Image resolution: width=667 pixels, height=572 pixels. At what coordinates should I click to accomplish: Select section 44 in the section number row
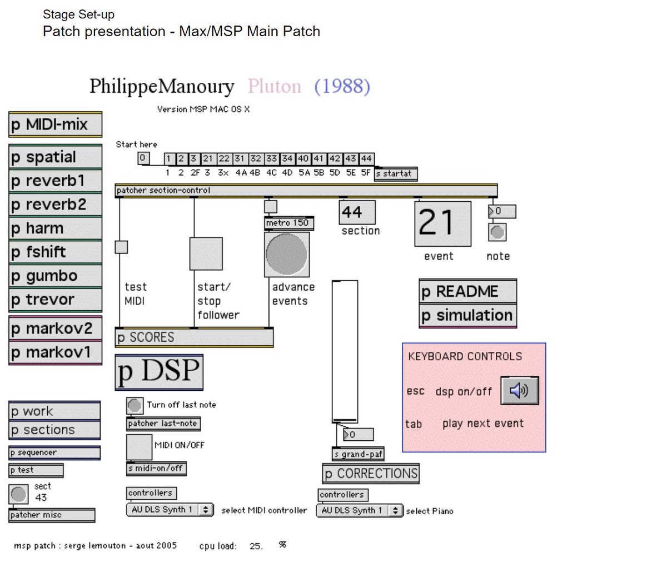(367, 158)
